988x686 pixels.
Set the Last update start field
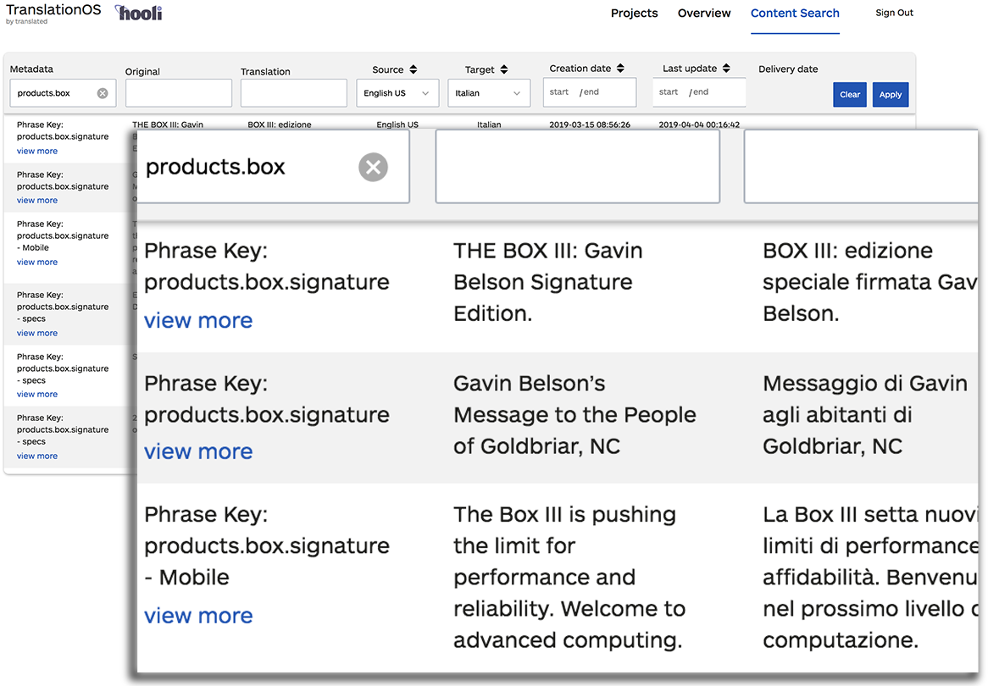[669, 92]
